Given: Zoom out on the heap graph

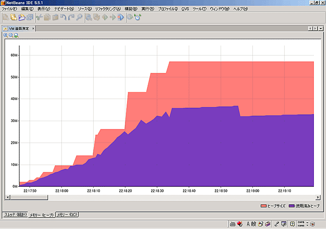Looking at the screenshot, I should coord(11,36).
